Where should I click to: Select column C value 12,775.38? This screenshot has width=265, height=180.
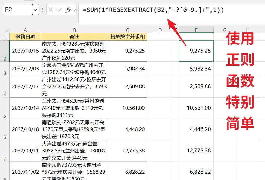pyautogui.click(x=128, y=151)
